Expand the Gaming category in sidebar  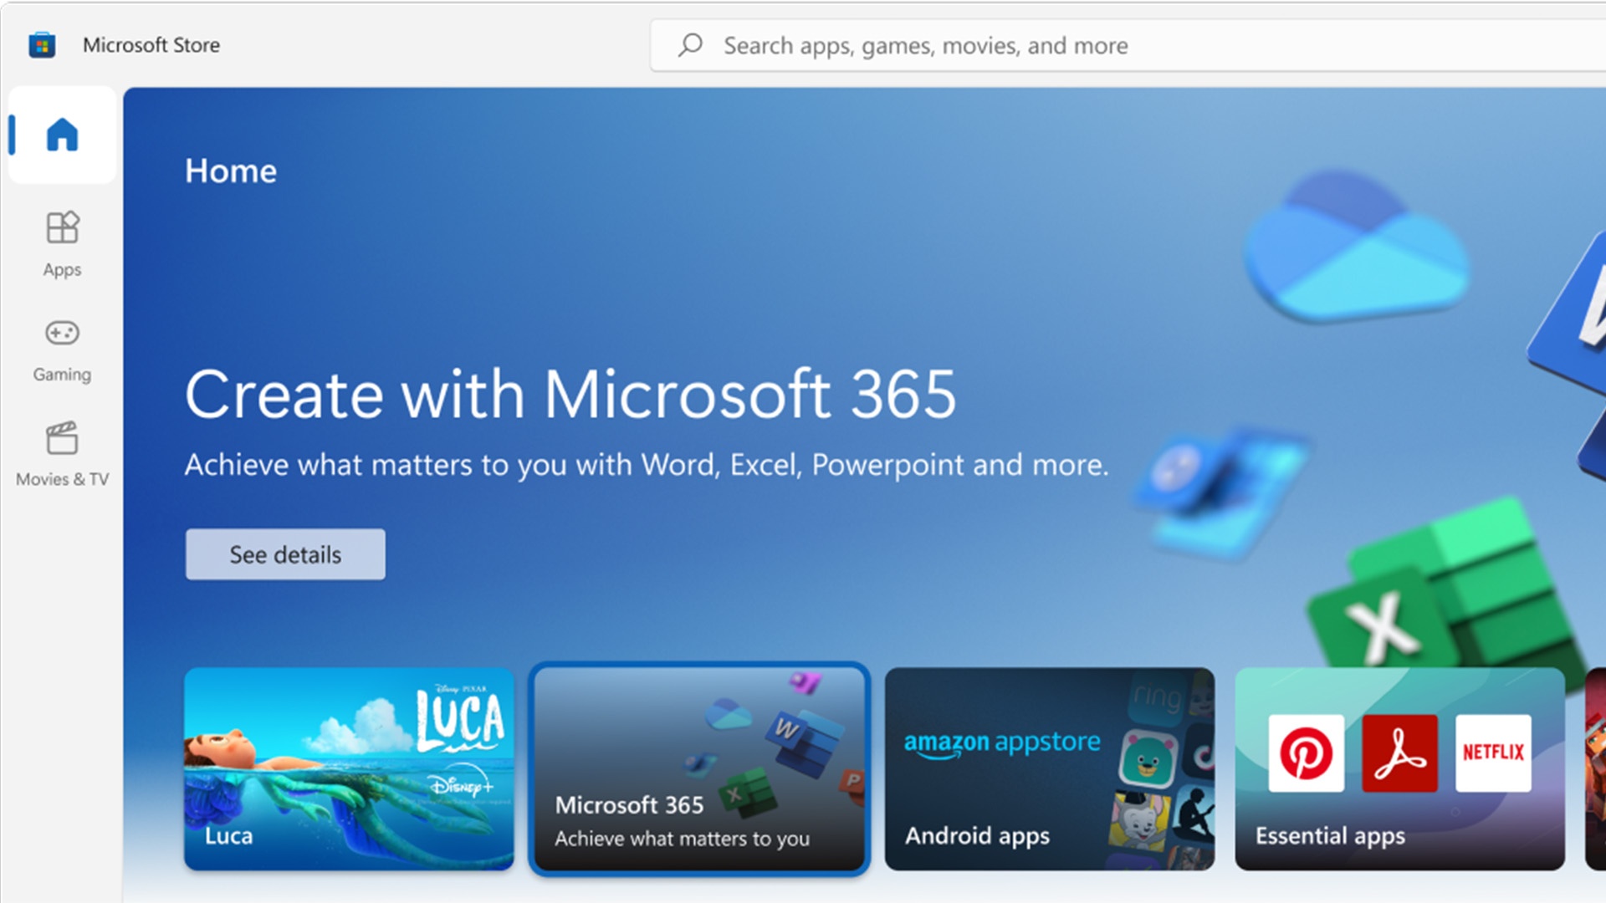[62, 347]
